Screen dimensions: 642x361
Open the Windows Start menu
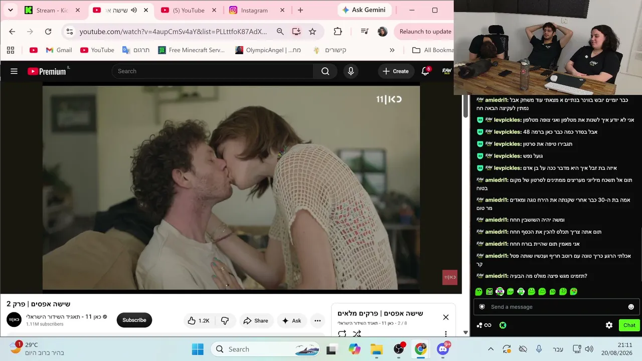click(198, 349)
